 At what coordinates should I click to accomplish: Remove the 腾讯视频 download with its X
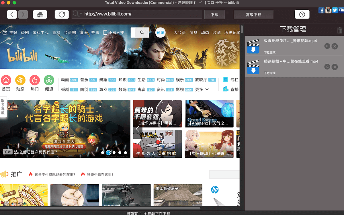(x=335, y=67)
